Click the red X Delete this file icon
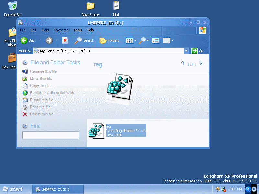This screenshot has width=259, height=194. (25, 114)
